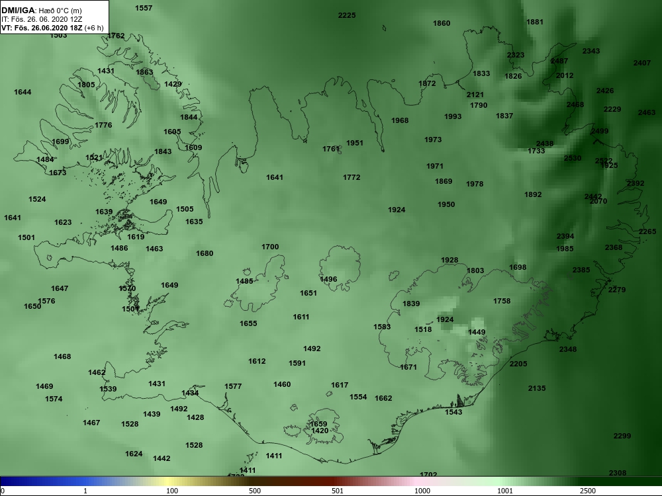
Task: Click the colour scale label 1000
Action: [x=422, y=491]
